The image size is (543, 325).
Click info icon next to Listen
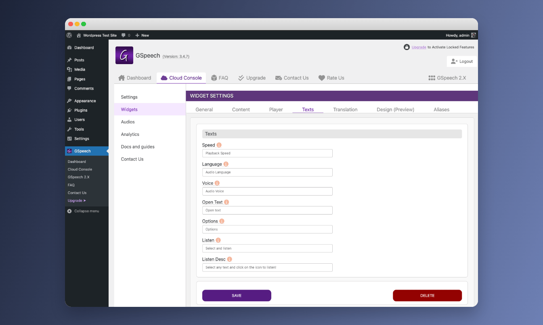(218, 240)
